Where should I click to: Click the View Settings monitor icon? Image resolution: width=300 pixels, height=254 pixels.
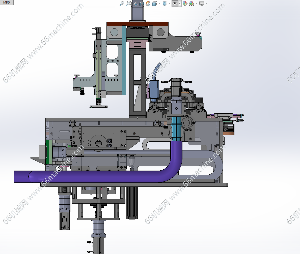(x=201, y=4)
